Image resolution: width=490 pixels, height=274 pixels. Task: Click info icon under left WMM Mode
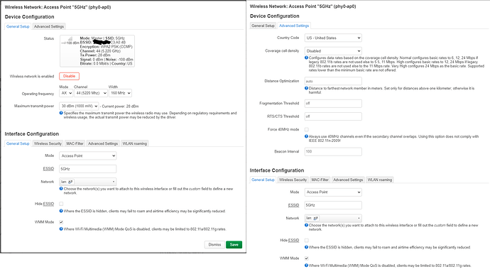pos(61,229)
